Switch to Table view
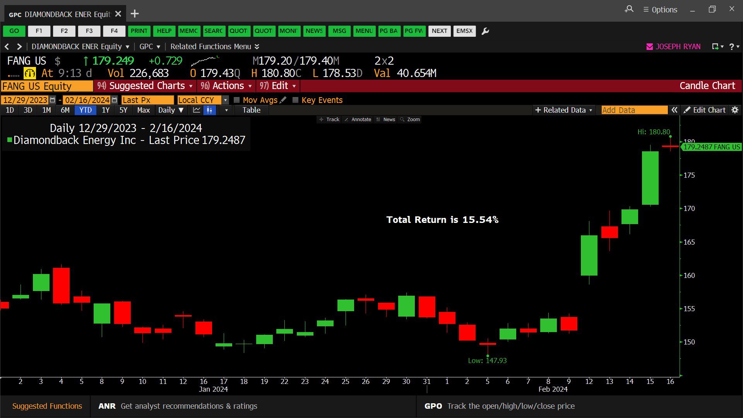The height and width of the screenshot is (418, 743). click(252, 110)
